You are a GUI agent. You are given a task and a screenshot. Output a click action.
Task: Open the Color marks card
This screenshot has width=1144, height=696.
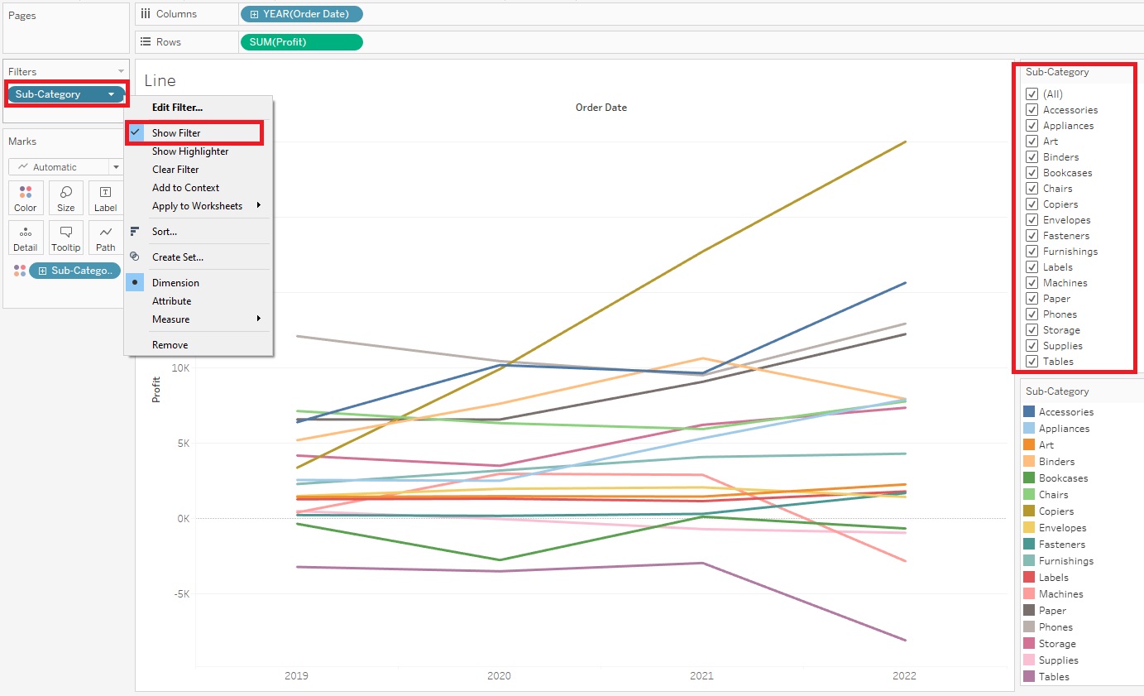coord(26,199)
